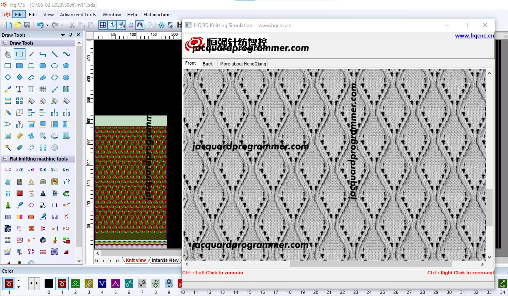Select the Knit view tab
The image size is (508, 296).
[136, 260]
